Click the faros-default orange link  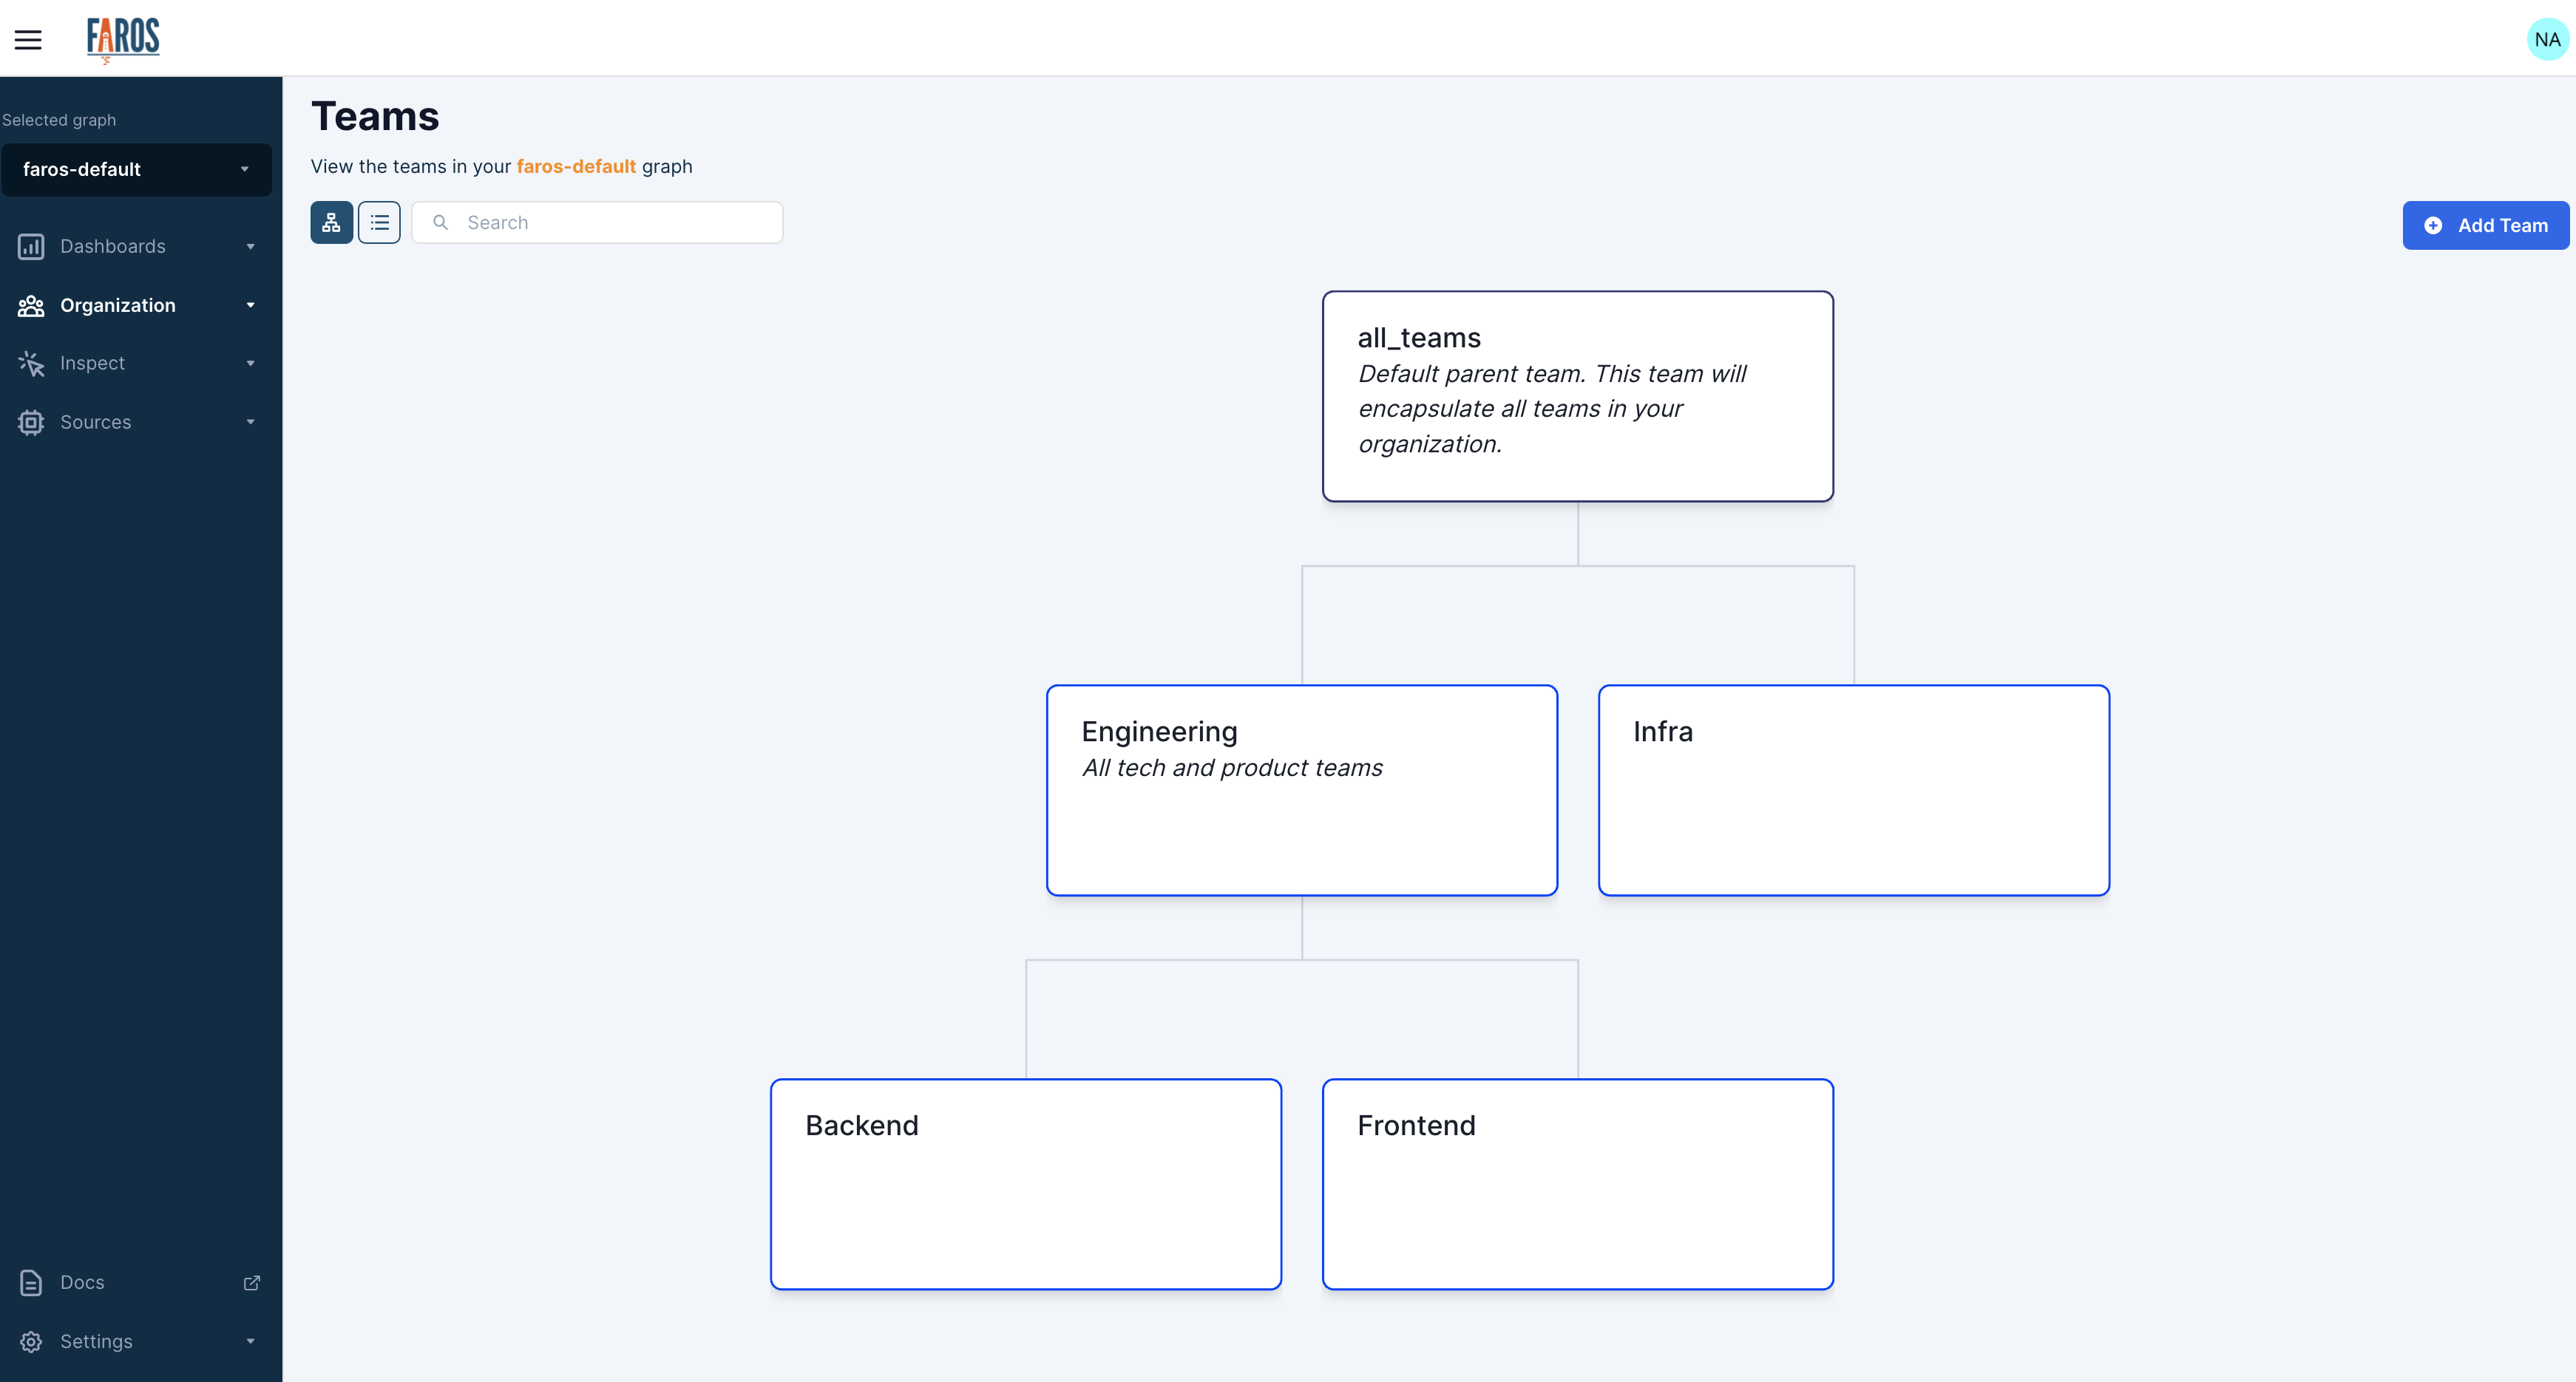pos(576,167)
